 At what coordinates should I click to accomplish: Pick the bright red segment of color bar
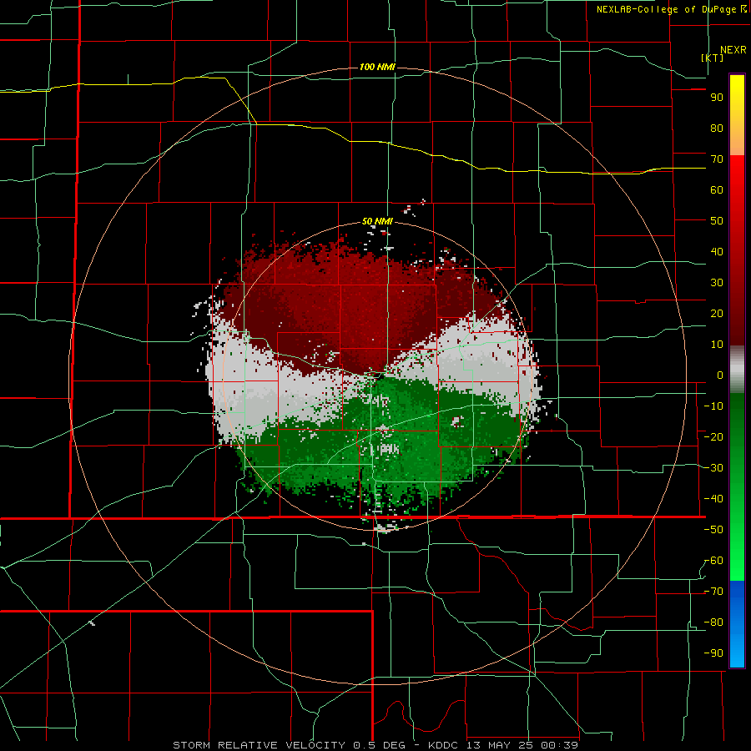[737, 175]
